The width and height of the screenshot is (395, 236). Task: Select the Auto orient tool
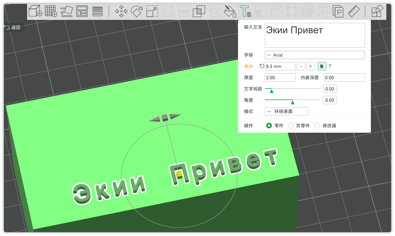coord(66,12)
